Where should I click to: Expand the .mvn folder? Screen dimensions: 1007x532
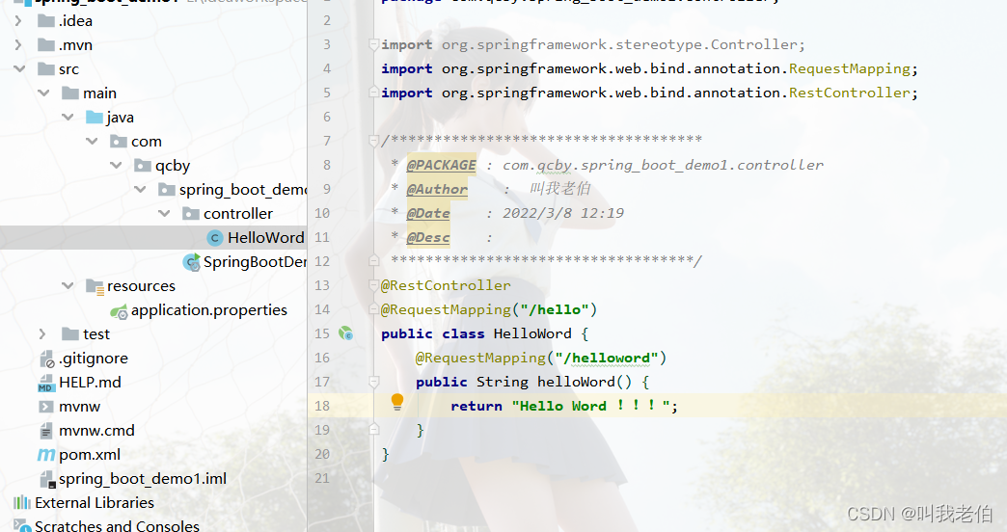[x=18, y=45]
